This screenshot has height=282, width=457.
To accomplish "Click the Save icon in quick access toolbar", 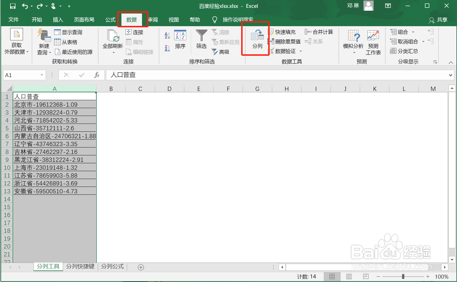I will (13, 6).
